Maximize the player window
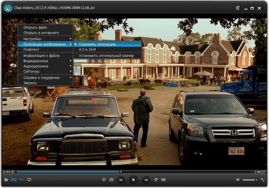 pos(252,8)
